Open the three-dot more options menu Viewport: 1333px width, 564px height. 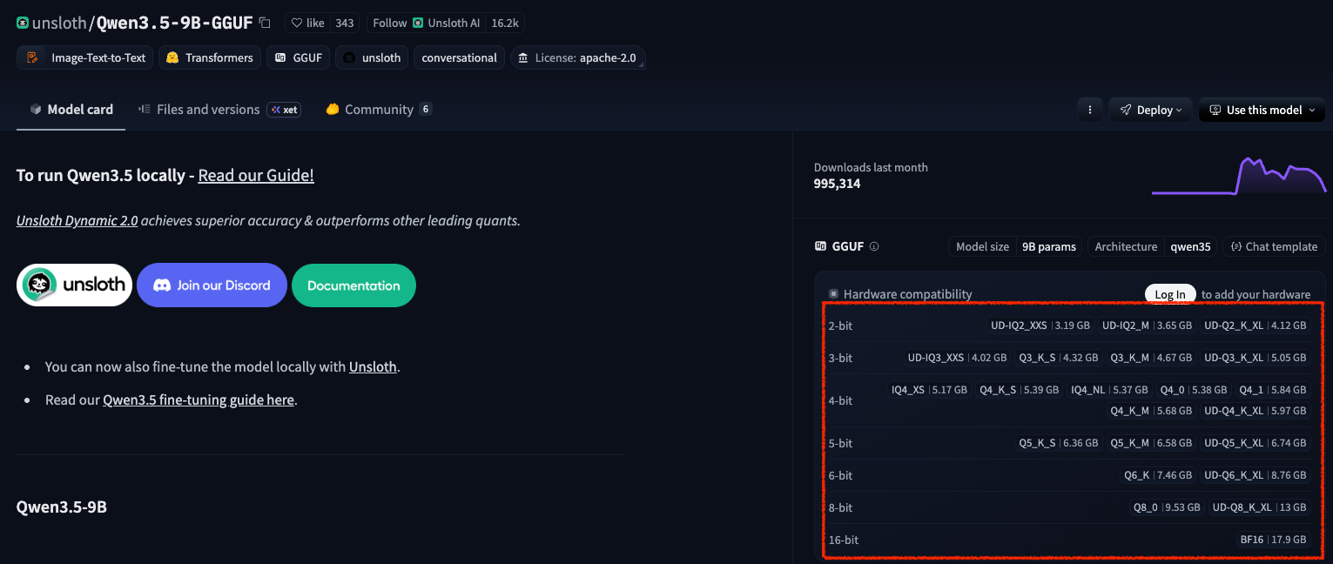(1089, 110)
